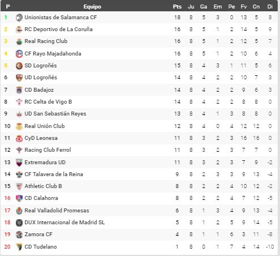Screen dimensions: 280x256
Task: Click the Fv goals-for column header
Action: tap(244, 7)
